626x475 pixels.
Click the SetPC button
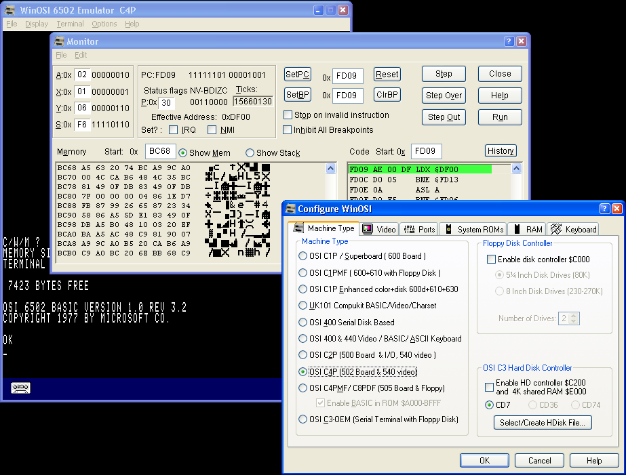click(298, 74)
